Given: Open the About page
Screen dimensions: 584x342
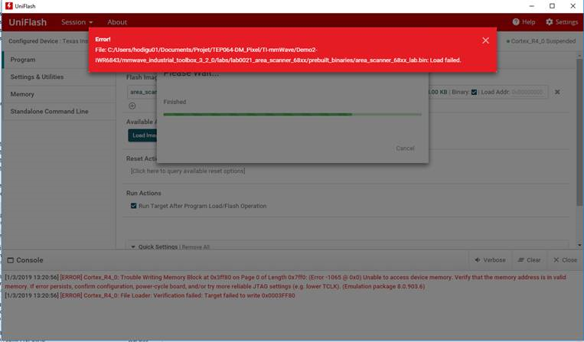Looking at the screenshot, I should (117, 22).
